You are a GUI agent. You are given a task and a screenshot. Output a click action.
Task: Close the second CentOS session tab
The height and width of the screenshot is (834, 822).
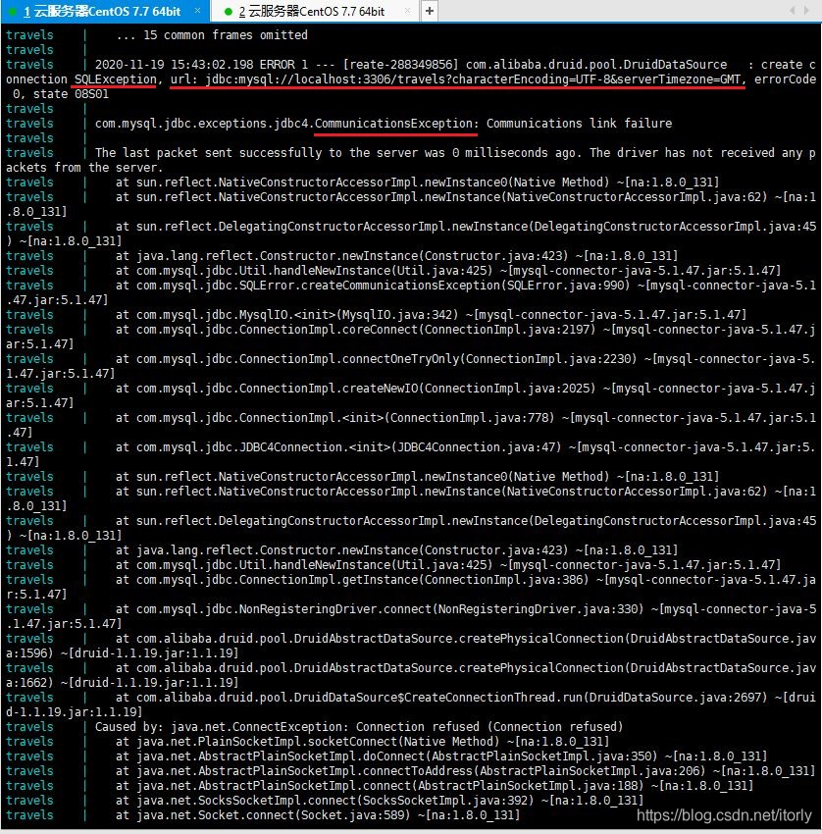(408, 11)
